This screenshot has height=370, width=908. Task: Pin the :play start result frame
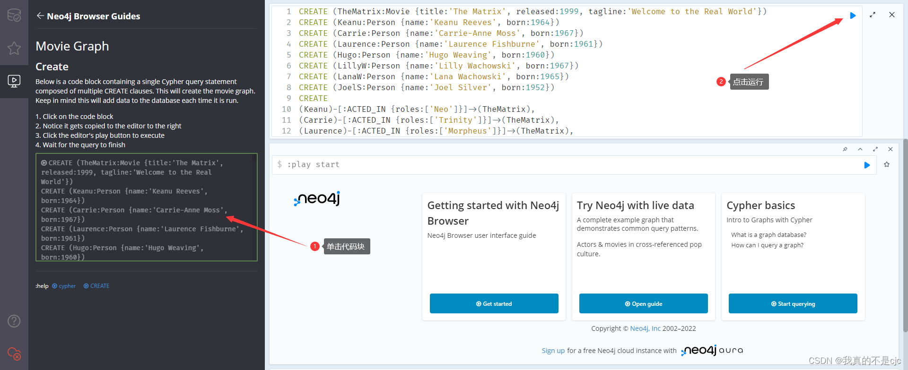tap(845, 149)
